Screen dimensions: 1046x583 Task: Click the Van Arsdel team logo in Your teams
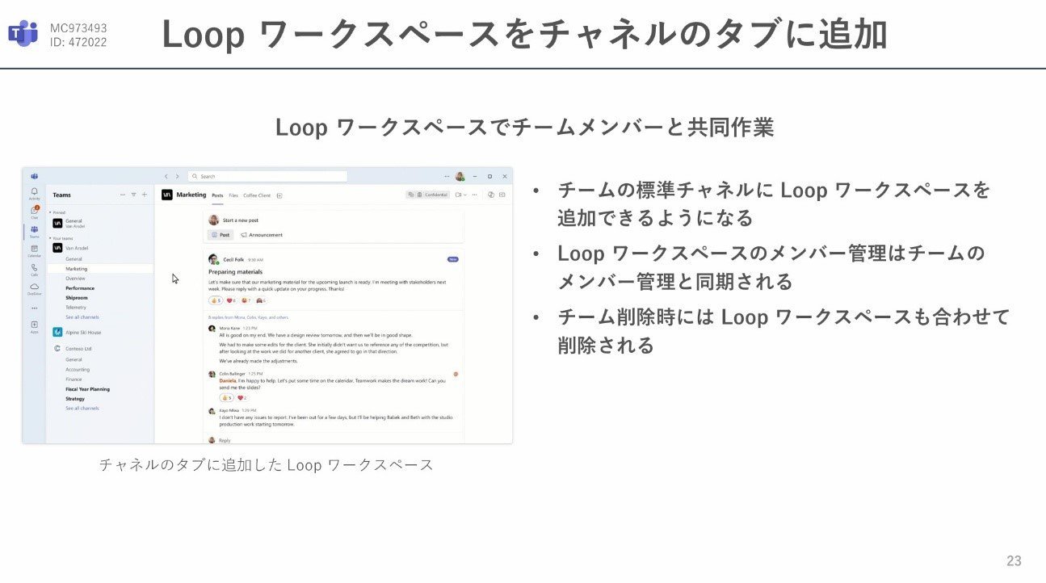57,248
